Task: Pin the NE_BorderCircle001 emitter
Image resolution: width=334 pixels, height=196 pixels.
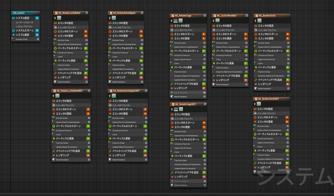Action: click(255, 104)
